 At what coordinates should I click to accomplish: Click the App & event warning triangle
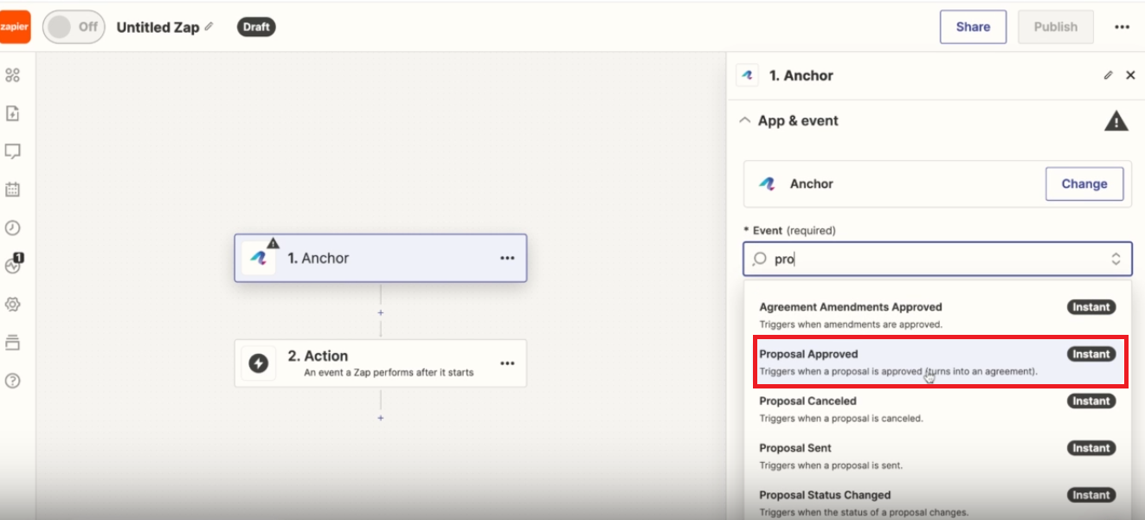click(1116, 121)
